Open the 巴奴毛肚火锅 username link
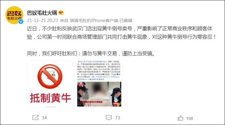The width and height of the screenshot is (225, 125). tap(42, 13)
